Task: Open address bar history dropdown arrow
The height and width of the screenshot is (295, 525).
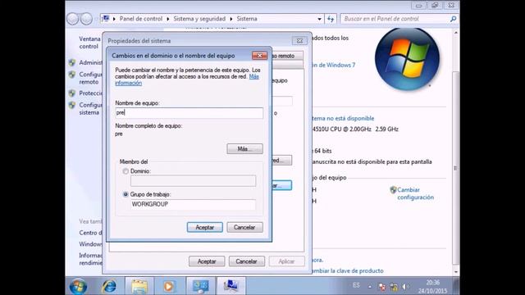Action: coord(319,19)
